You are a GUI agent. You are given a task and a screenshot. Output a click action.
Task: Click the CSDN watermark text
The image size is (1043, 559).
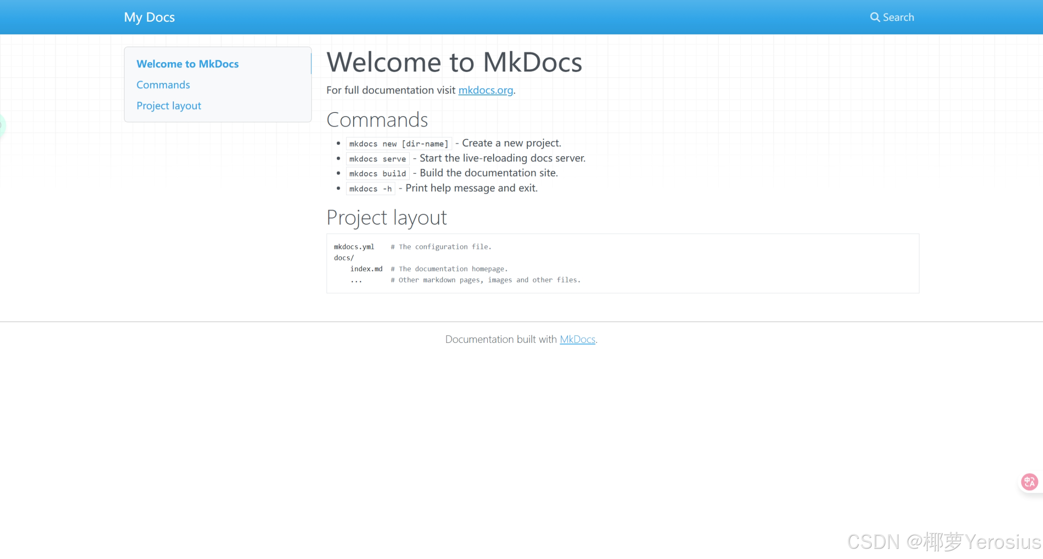tap(943, 541)
